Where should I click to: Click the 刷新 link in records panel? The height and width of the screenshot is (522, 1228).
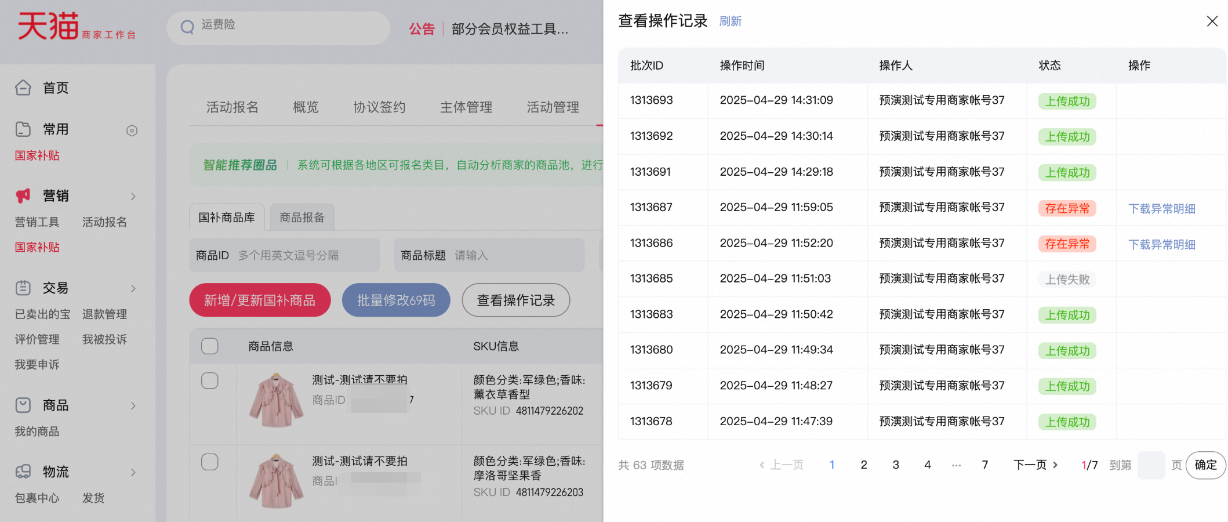[731, 21]
